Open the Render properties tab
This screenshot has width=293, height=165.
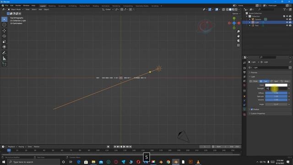(x=244, y=68)
